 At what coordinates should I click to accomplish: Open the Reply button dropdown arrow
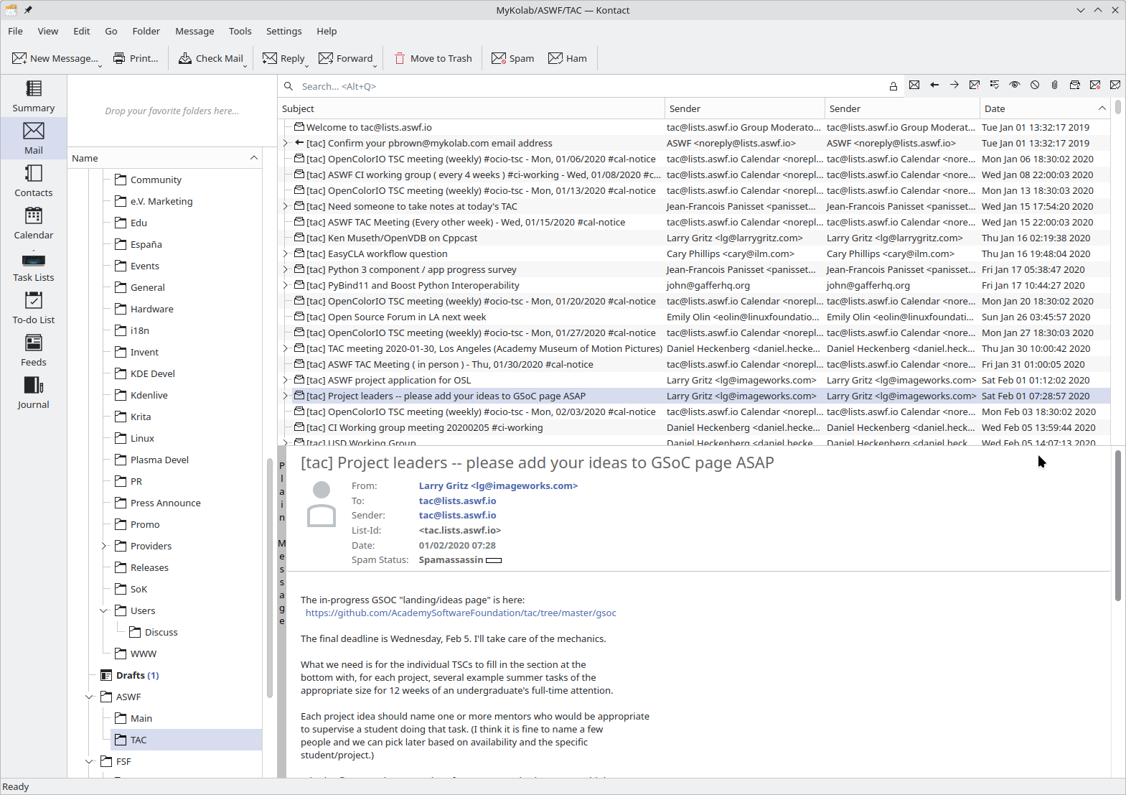click(x=307, y=65)
